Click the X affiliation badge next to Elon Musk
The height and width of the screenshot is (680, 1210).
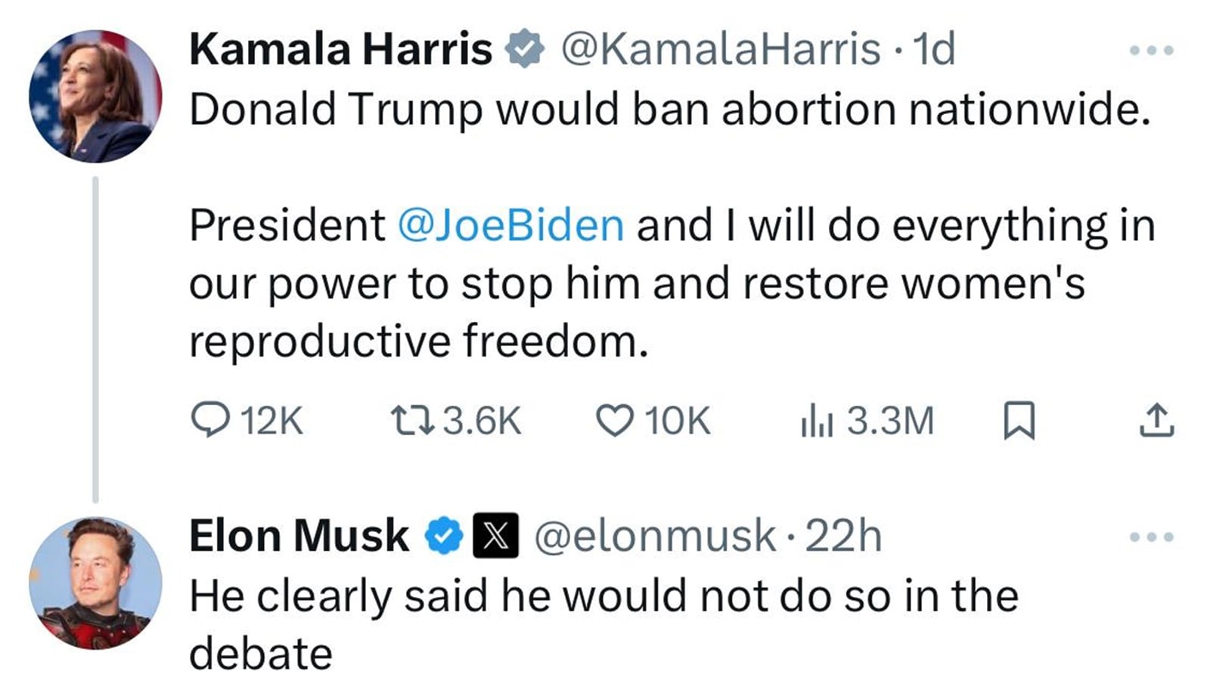pos(495,536)
